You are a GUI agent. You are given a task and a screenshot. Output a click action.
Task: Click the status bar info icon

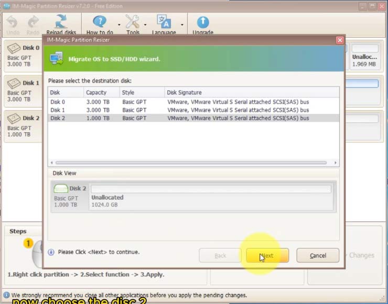6,295
